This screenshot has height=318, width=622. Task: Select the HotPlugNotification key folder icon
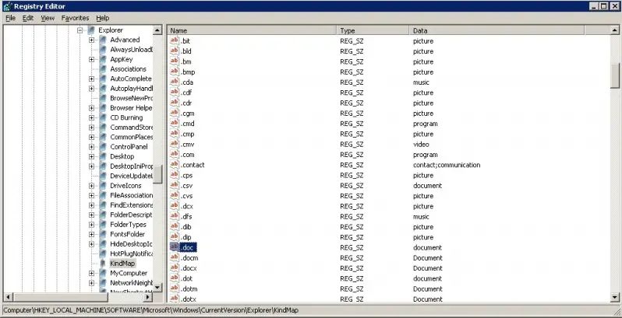[103, 253]
